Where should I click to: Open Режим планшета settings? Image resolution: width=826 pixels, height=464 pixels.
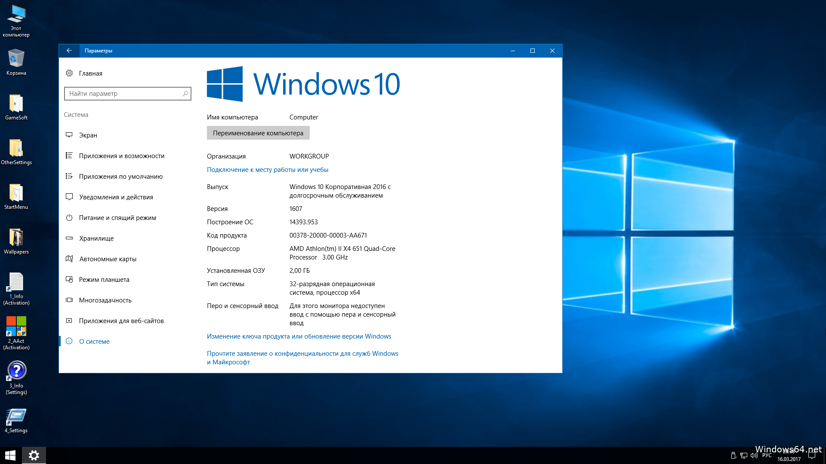click(104, 280)
